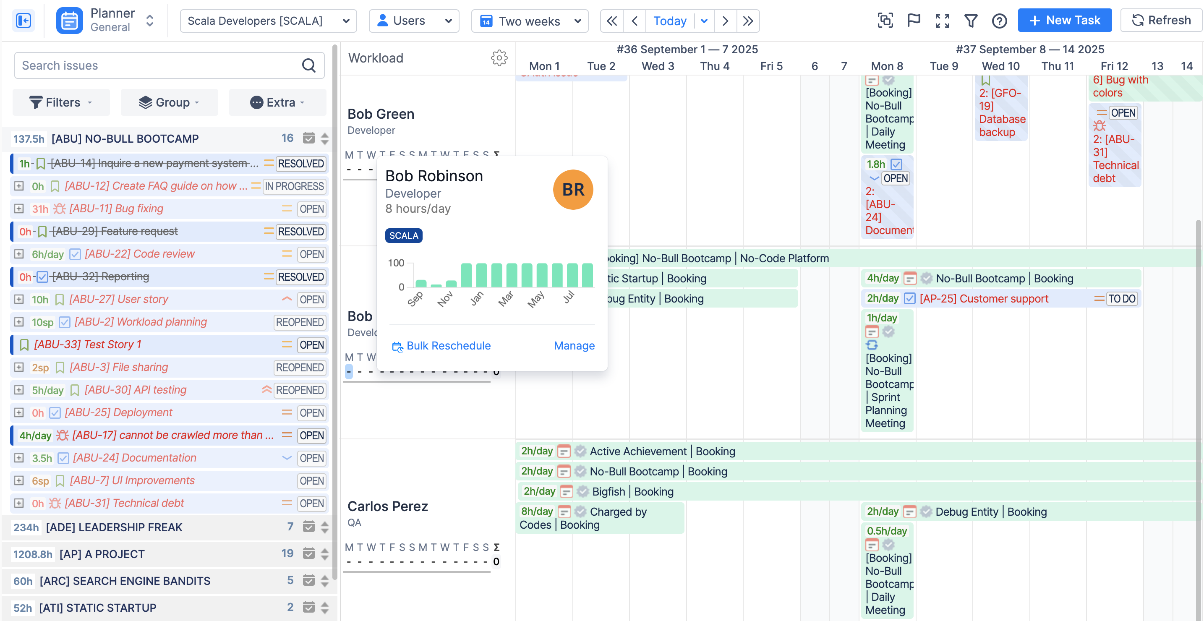Viewport: 1204px width, 621px height.
Task: Open the help question mark icon
Action: click(x=999, y=21)
